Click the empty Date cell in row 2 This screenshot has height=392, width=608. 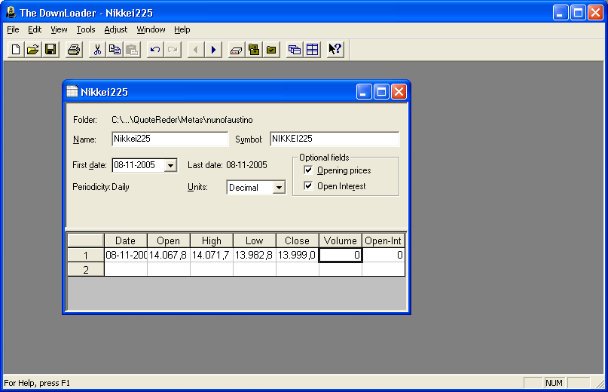pyautogui.click(x=126, y=269)
